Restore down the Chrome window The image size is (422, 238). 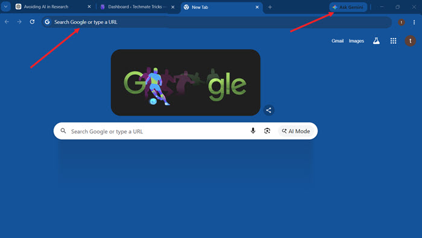point(397,7)
